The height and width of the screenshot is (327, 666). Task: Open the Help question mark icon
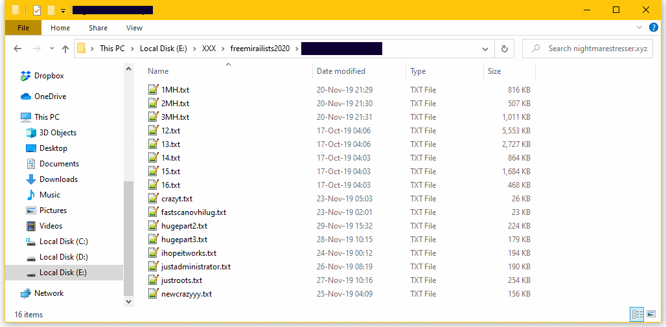(654, 28)
